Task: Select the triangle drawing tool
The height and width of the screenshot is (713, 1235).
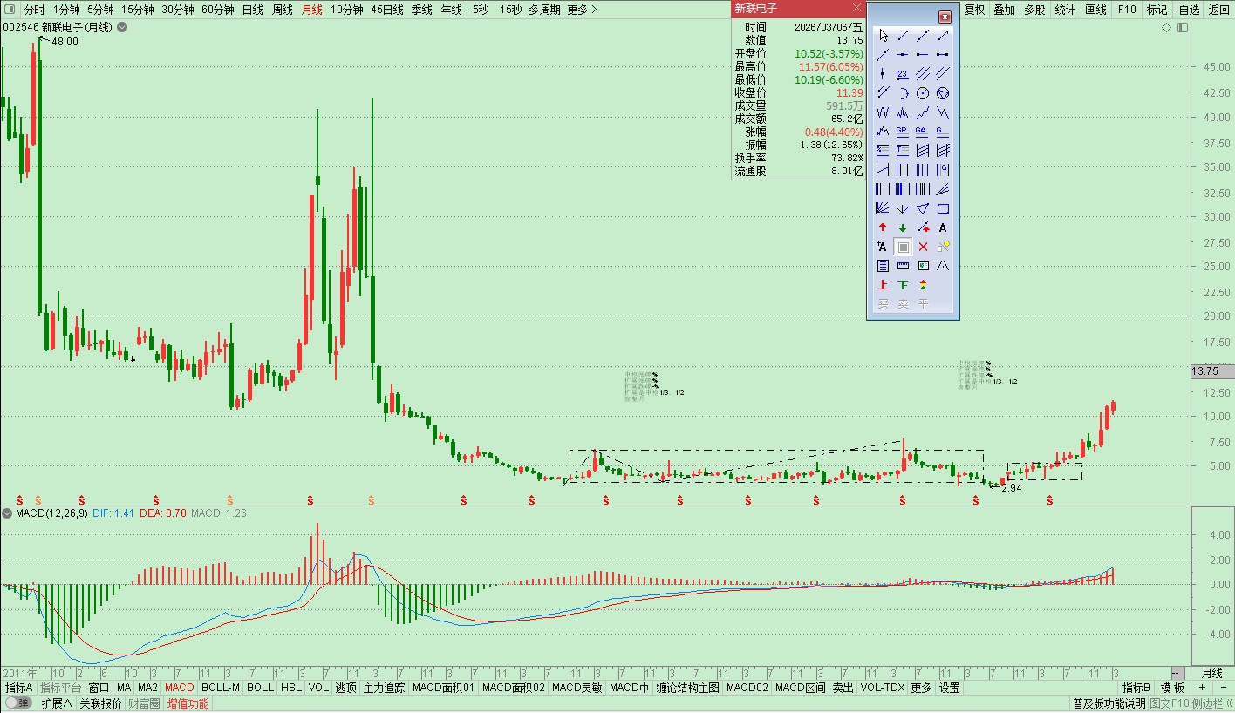Action: 923,208
